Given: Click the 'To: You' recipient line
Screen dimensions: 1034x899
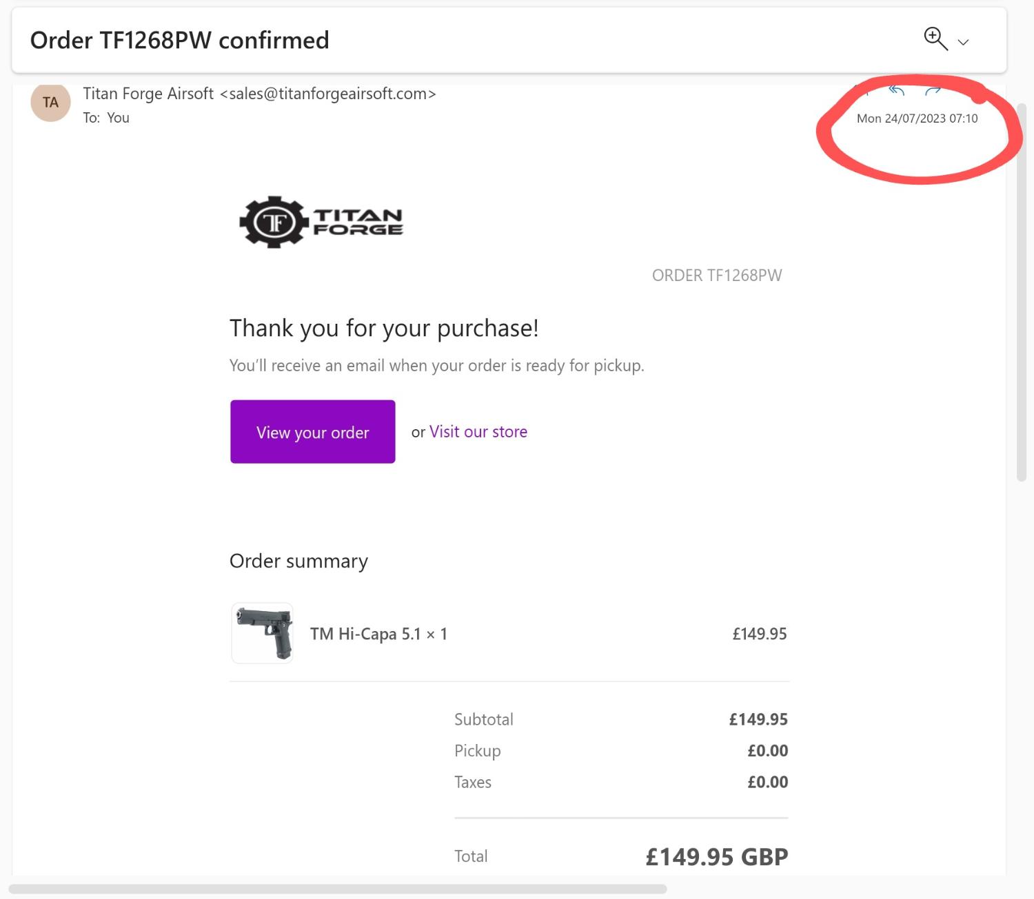Looking at the screenshot, I should point(106,118).
